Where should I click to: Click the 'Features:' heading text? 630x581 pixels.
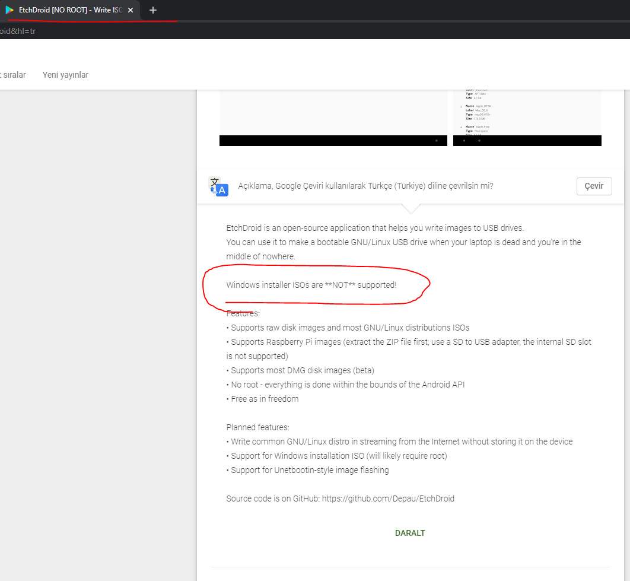(243, 313)
